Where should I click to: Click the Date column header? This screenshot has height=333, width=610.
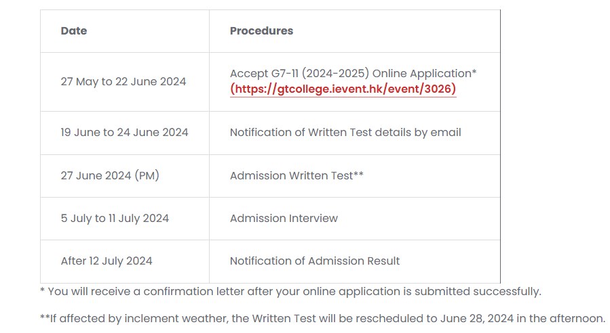point(74,30)
